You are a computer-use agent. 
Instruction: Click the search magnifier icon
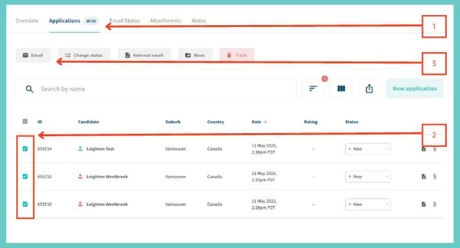pos(30,89)
